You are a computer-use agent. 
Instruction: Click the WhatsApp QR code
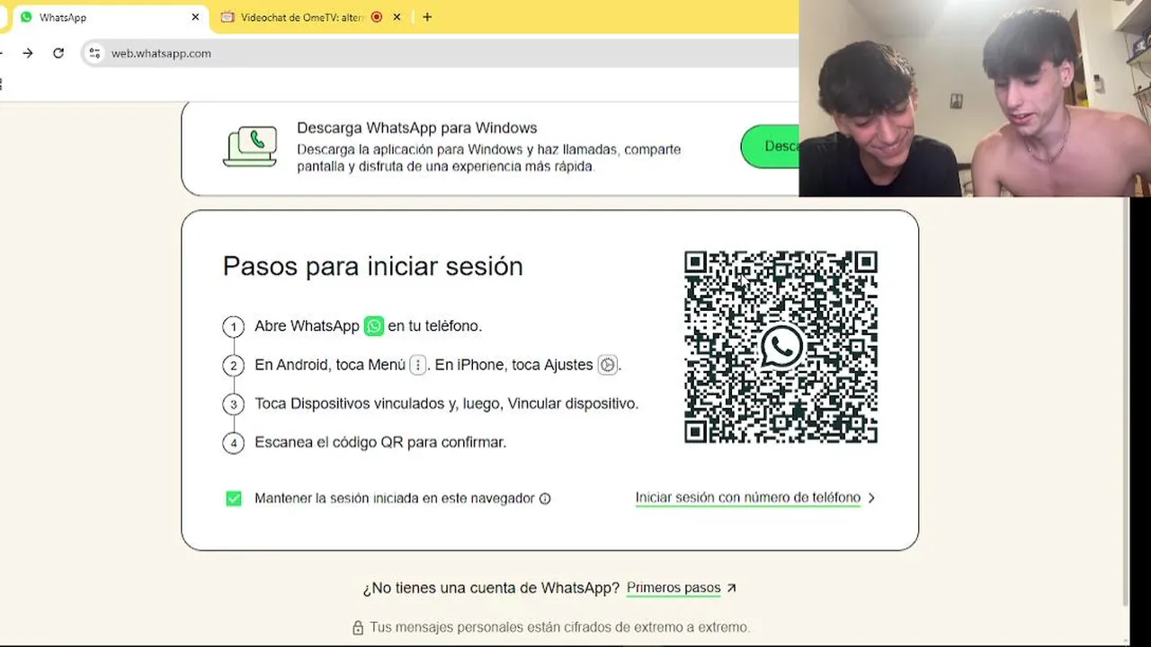point(781,347)
